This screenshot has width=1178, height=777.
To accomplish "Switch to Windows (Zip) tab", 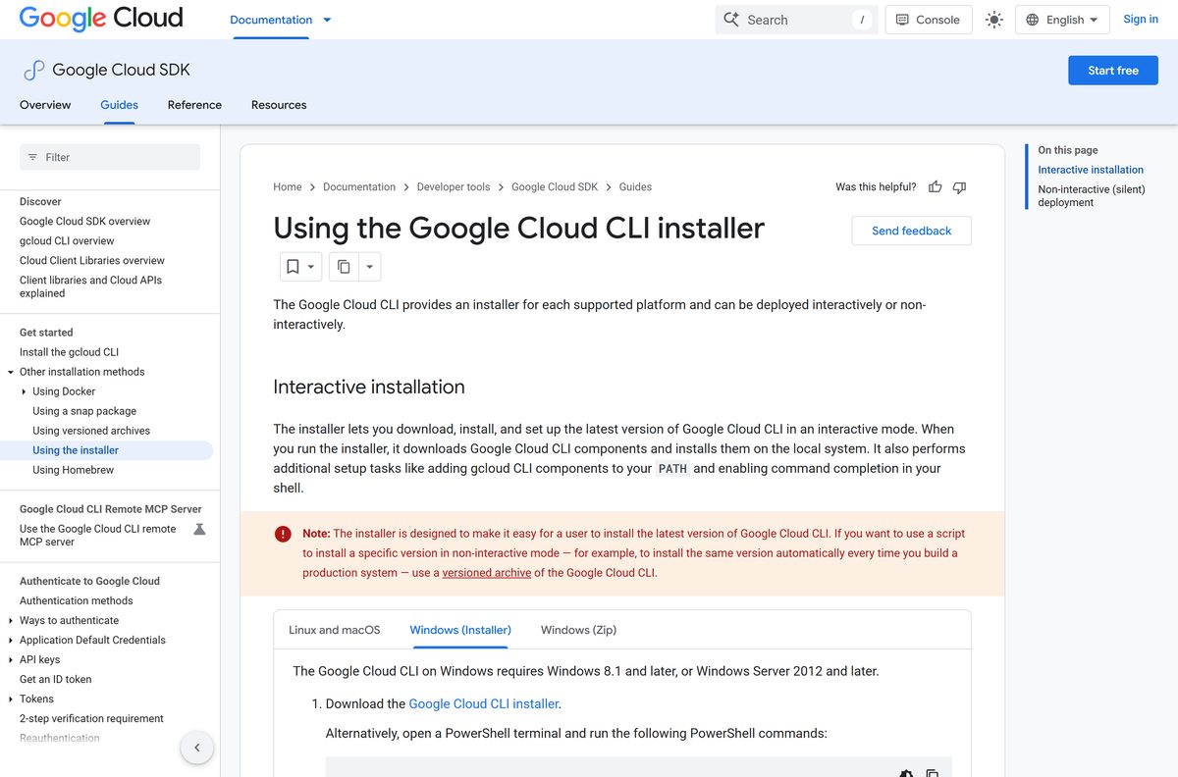I will tap(578, 630).
